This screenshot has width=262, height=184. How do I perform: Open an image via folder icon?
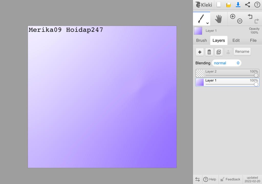pos(228,5)
